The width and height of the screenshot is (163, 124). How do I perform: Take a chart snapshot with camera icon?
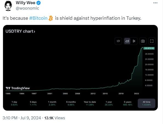point(143,41)
